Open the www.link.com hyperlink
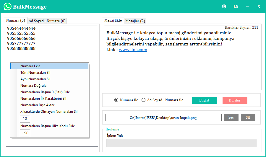 click(x=133, y=50)
